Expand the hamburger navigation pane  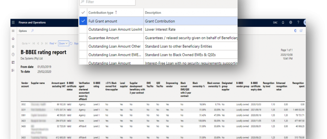[13, 31]
